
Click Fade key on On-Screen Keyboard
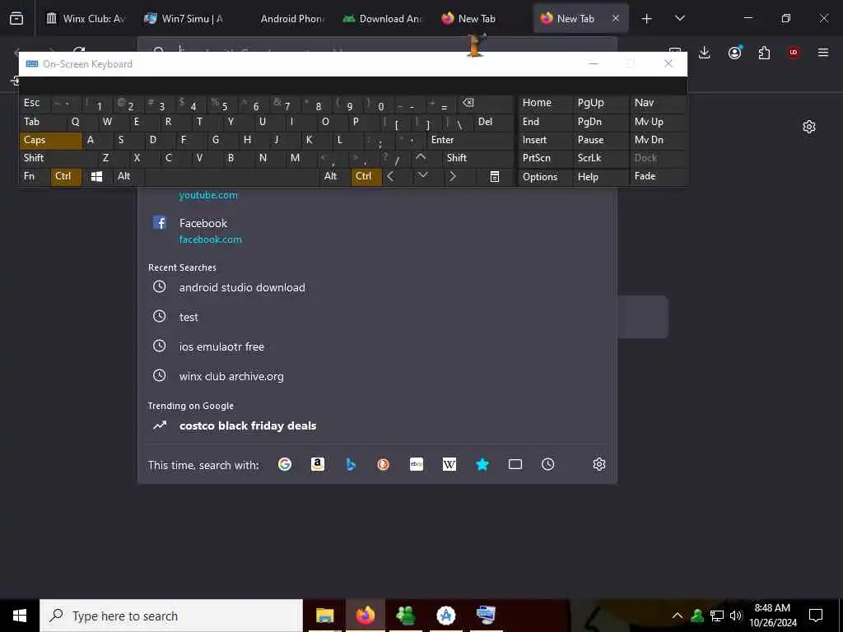pyautogui.click(x=658, y=177)
